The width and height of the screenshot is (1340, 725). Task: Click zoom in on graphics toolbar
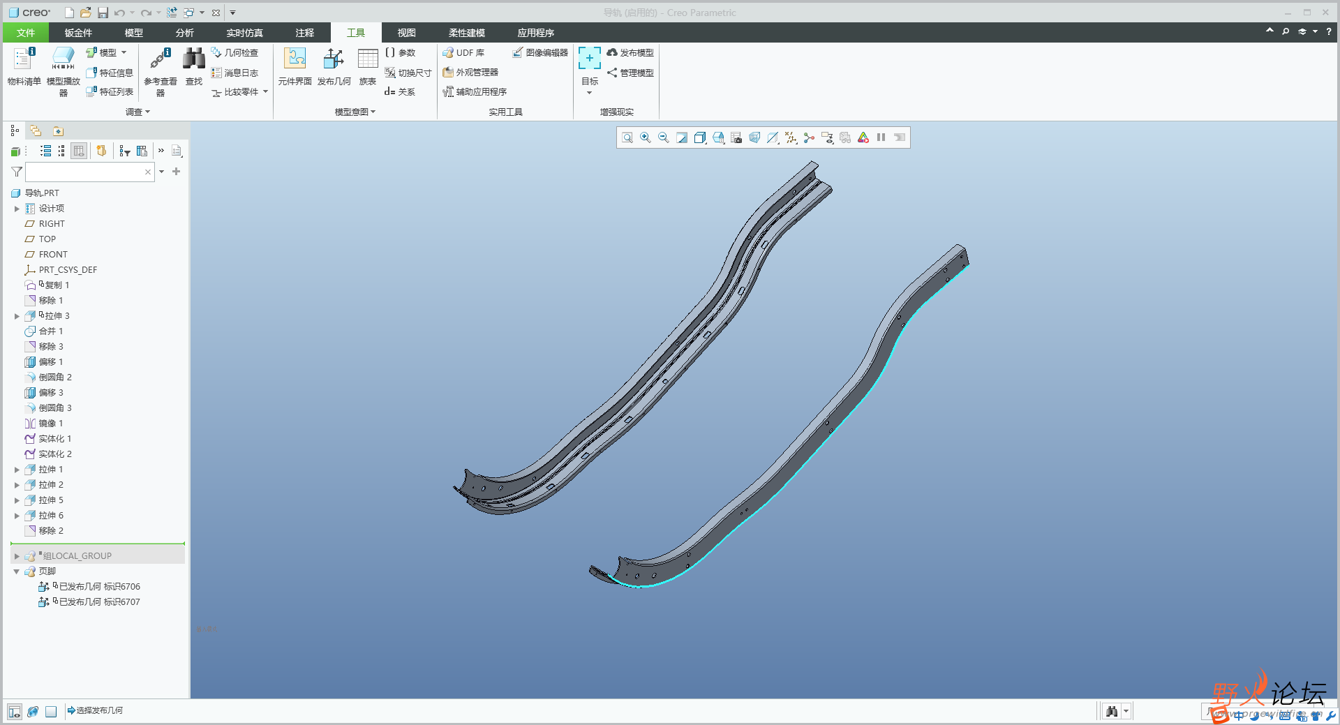(646, 138)
